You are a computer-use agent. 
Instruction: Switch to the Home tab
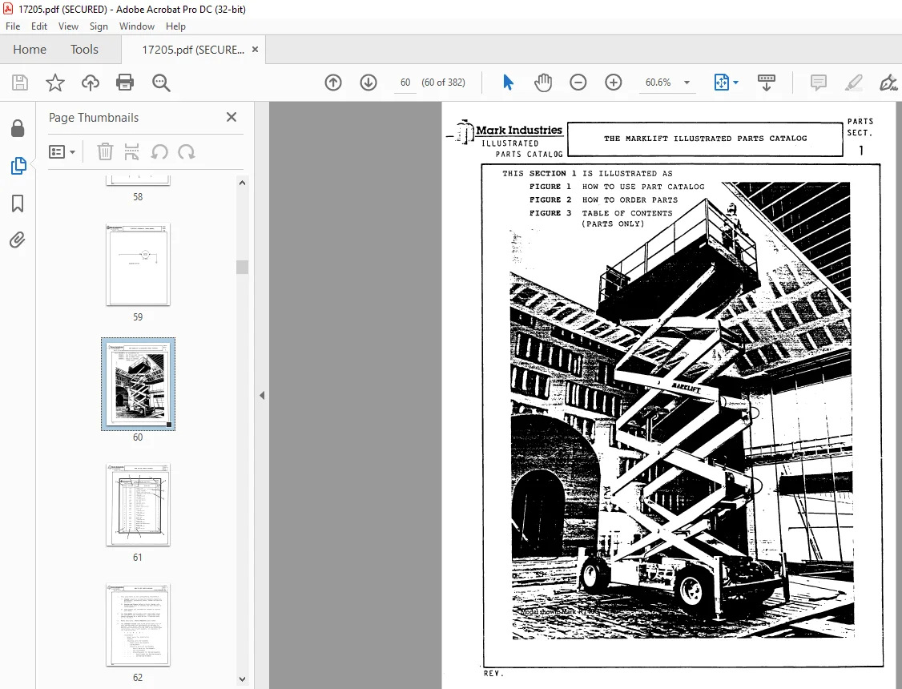30,50
